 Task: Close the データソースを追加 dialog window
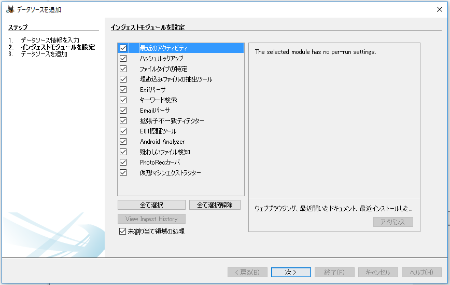tap(440, 9)
